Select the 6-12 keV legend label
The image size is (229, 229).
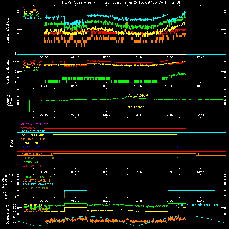(x=31, y=10)
